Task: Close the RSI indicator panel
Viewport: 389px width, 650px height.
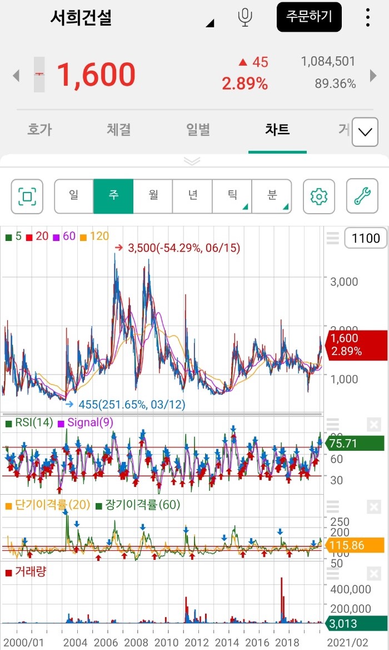Action: tap(373, 425)
